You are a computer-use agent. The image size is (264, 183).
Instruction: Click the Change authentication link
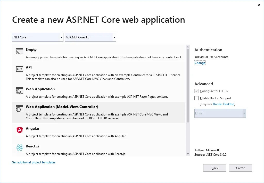click(x=200, y=63)
